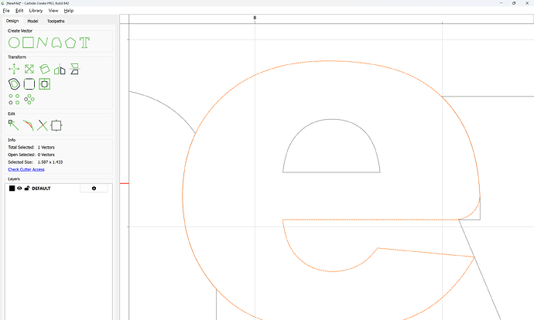
Task: Click the Check Cutter Access link
Action: coord(26,169)
